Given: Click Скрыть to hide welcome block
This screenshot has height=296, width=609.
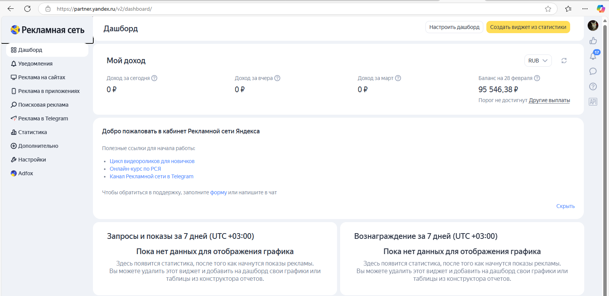Looking at the screenshot, I should point(566,206).
